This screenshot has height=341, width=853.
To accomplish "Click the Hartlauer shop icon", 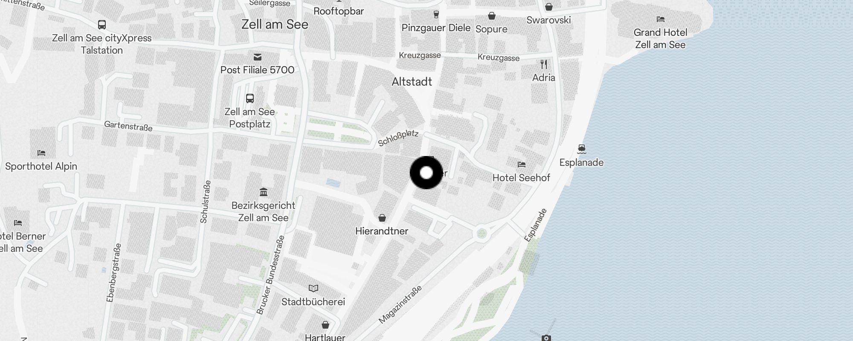I will point(325,325).
